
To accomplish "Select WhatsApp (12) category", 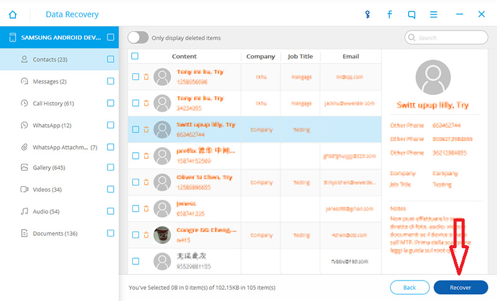I will [59, 125].
